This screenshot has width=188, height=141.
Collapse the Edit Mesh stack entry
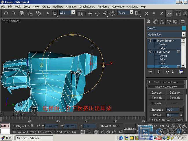154,52
